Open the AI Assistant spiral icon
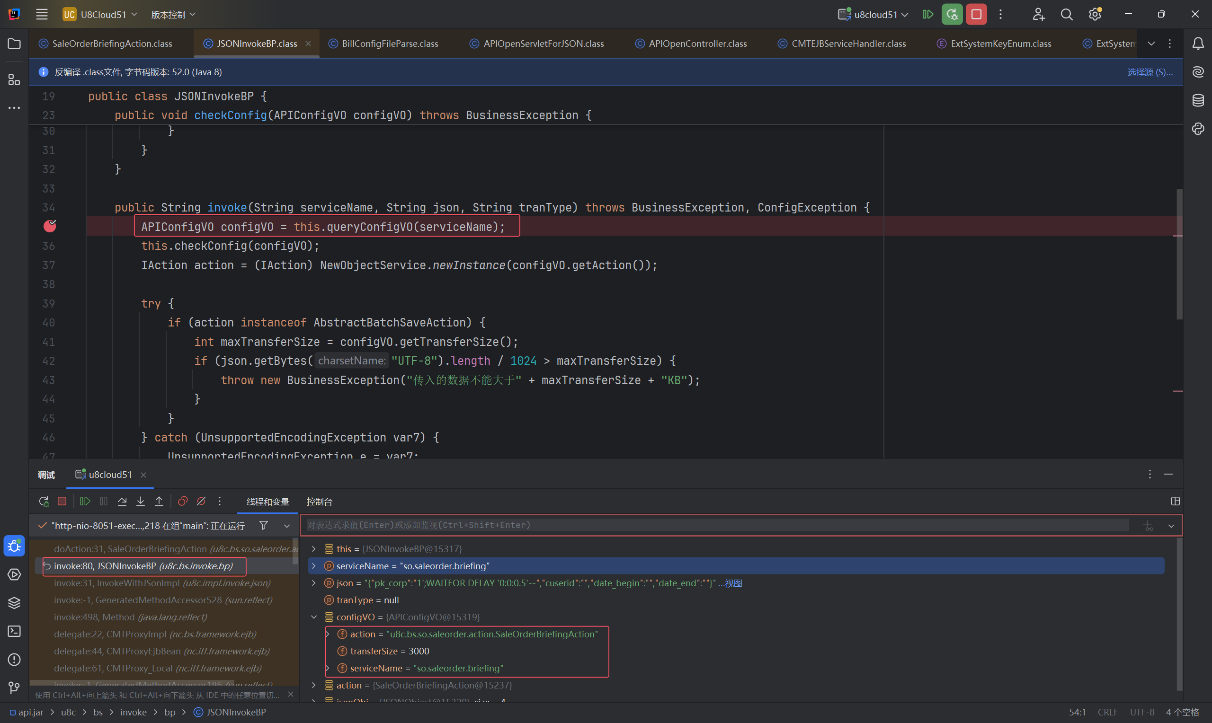The image size is (1212, 723). [1198, 72]
